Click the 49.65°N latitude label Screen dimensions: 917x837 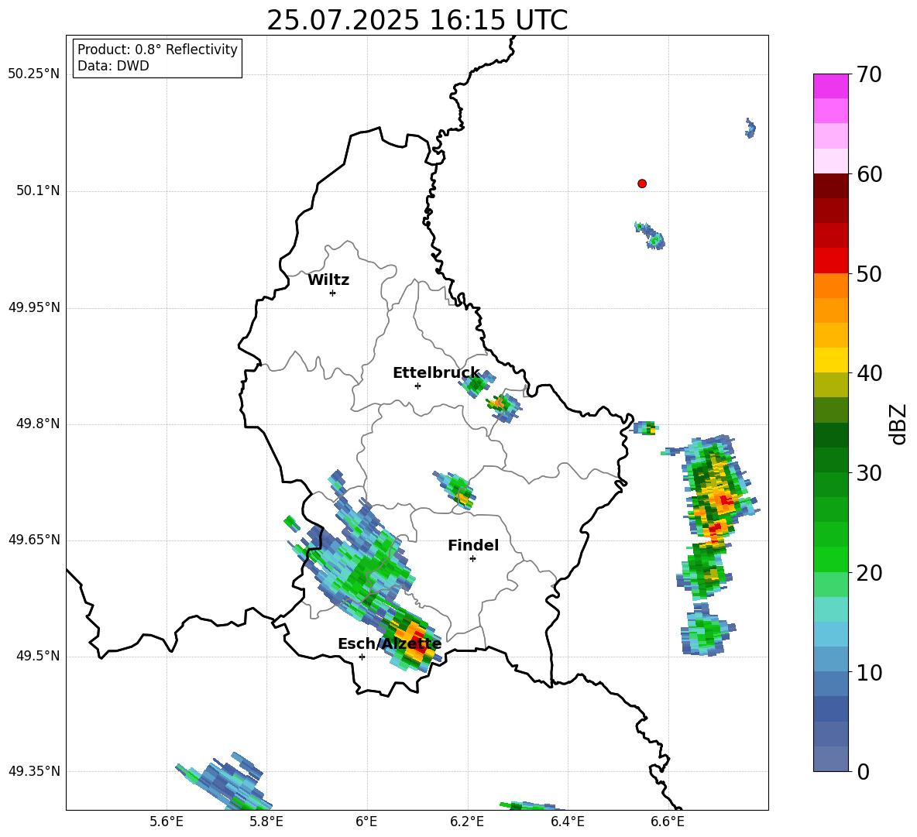pos(34,539)
